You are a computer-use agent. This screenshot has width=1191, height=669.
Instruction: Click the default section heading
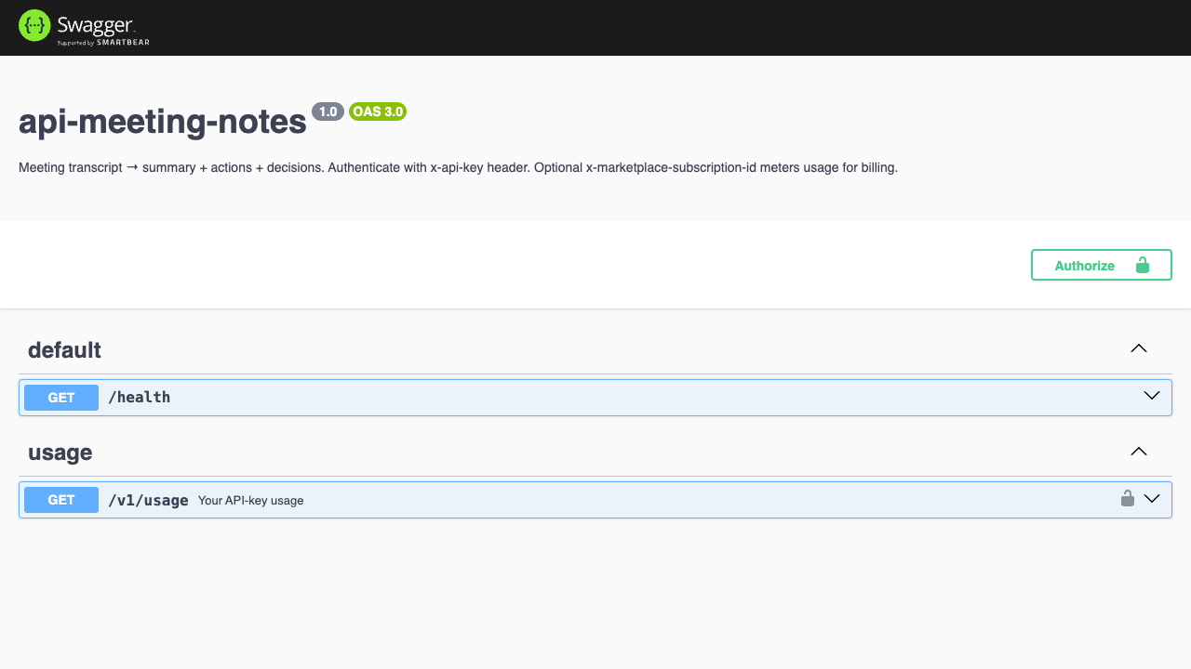[x=64, y=350]
